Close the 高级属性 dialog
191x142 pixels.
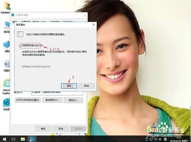[94, 25]
